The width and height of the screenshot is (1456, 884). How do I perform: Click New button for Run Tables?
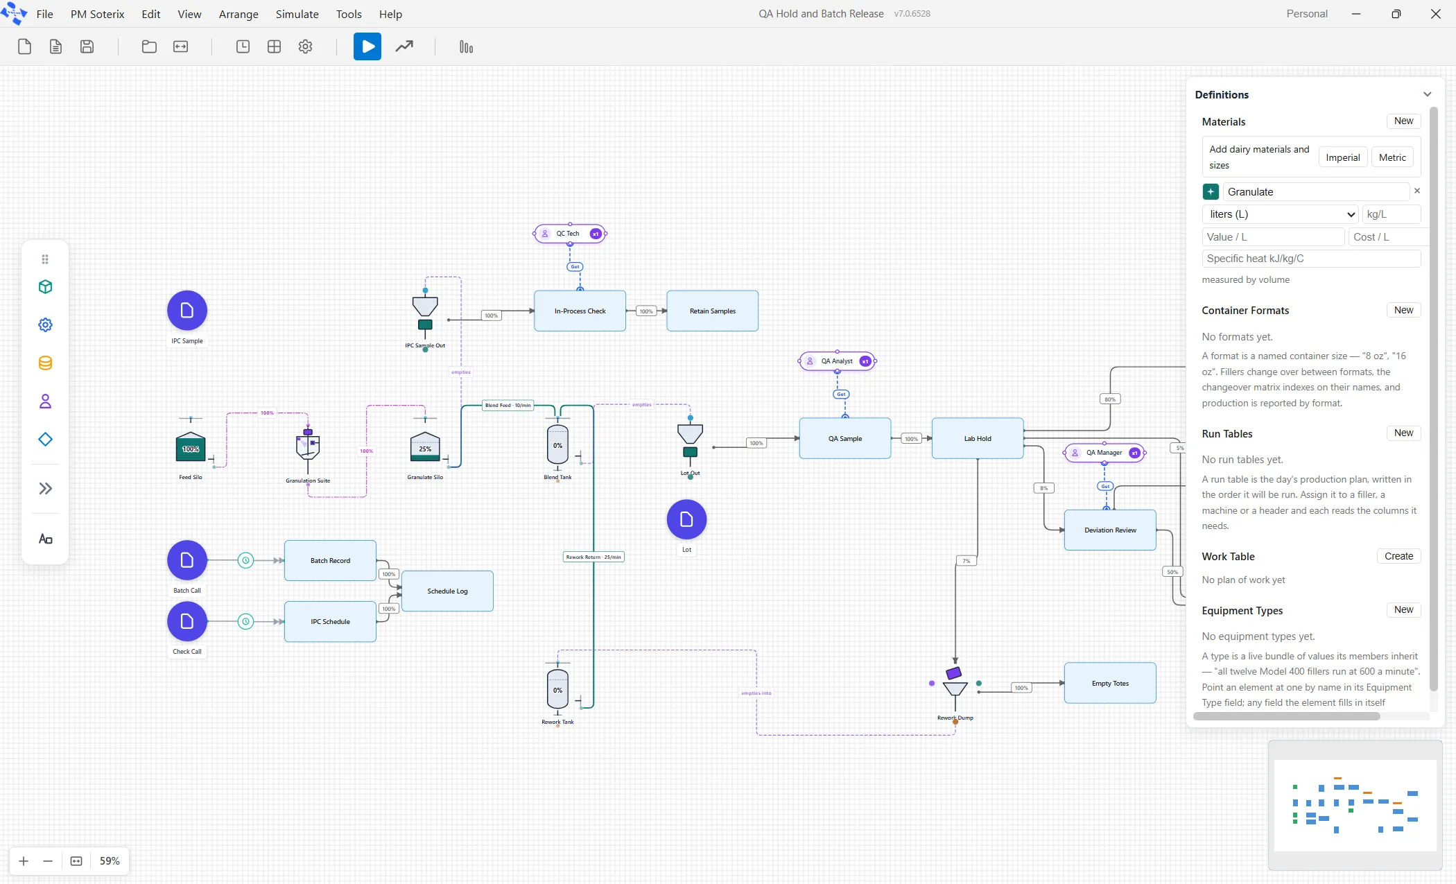point(1403,433)
